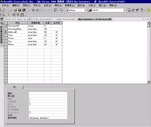Click the Find in Files binoculars icon
The image size is (151, 127).
[90, 10]
